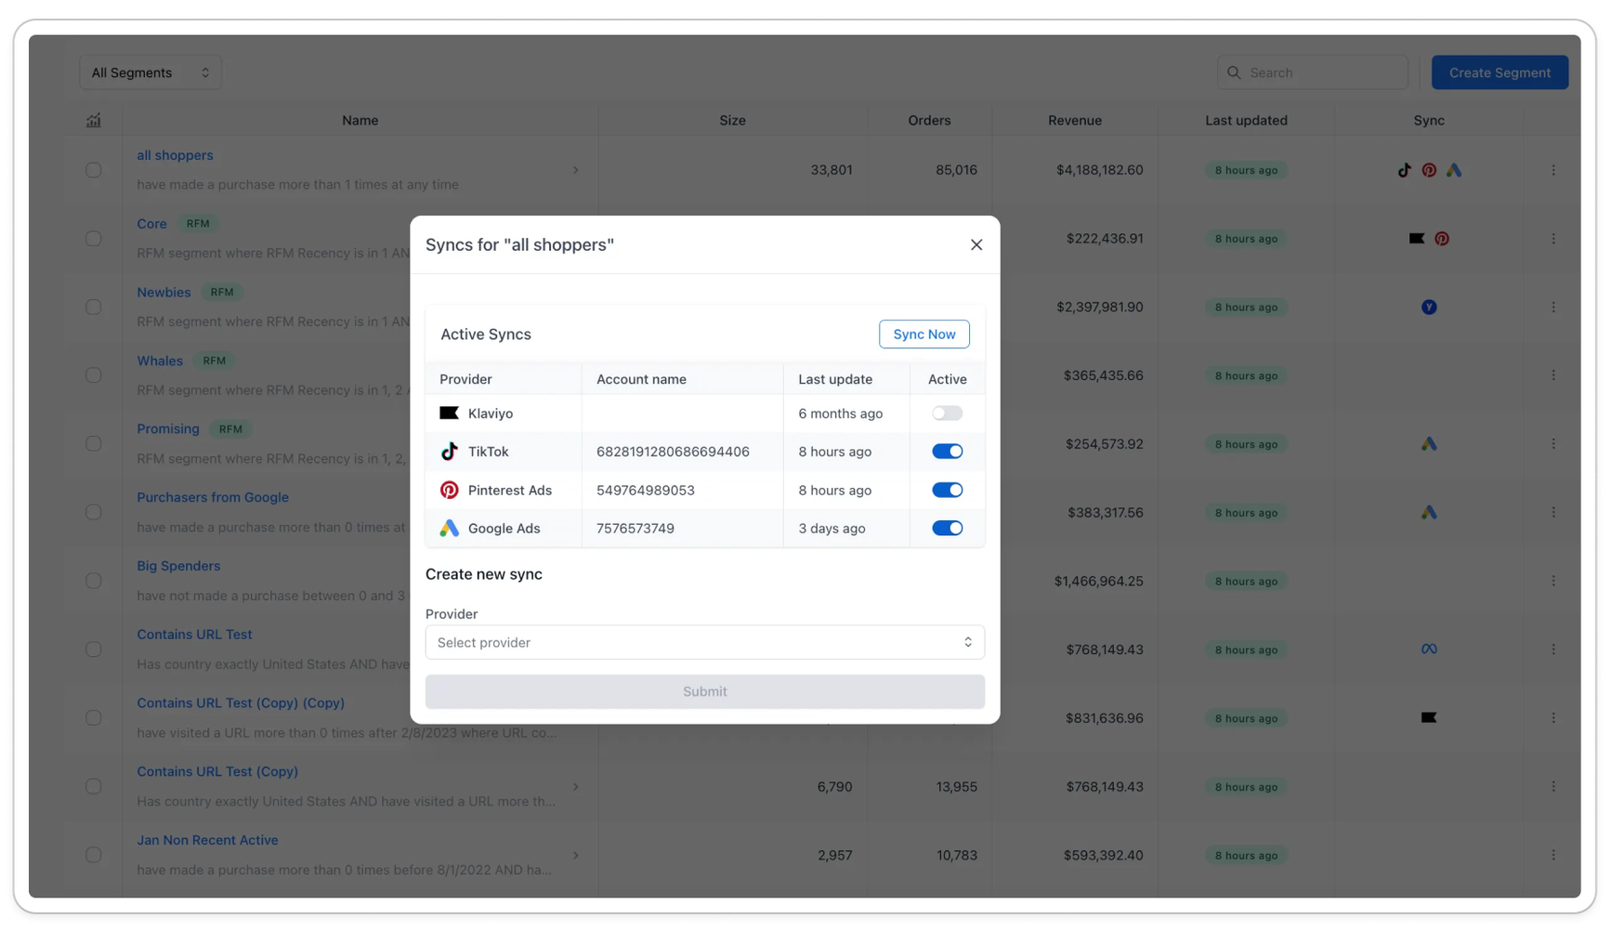Screen dimensions: 1611x931
Task: Click the Google Ads sync icon in all shoppers row
Action: tap(1453, 170)
